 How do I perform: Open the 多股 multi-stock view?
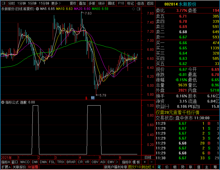92,3
